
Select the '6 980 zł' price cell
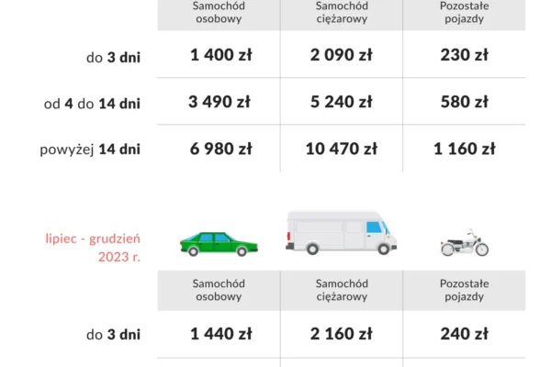[x=221, y=149]
